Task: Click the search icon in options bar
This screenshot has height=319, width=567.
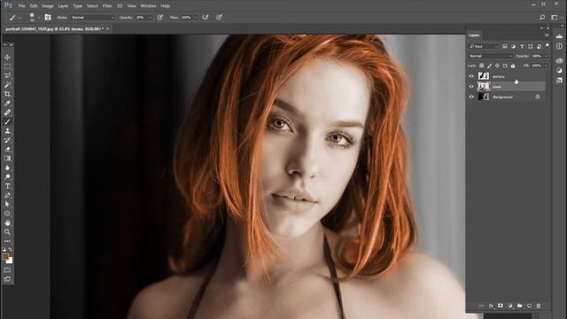Action: click(x=542, y=18)
